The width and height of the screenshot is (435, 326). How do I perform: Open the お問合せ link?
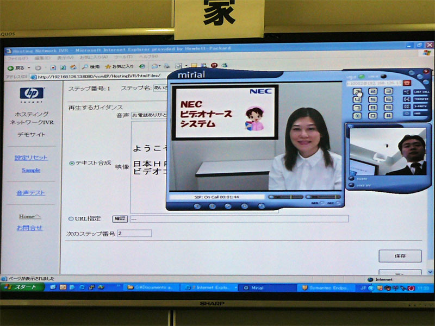(29, 228)
